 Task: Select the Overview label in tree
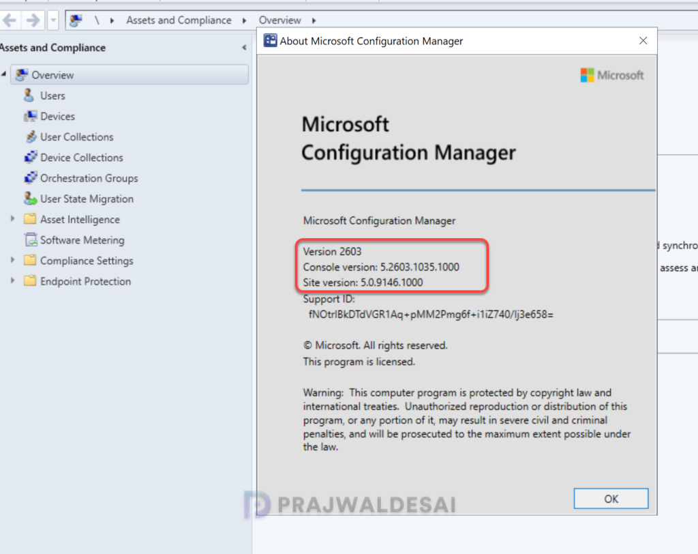(x=52, y=75)
